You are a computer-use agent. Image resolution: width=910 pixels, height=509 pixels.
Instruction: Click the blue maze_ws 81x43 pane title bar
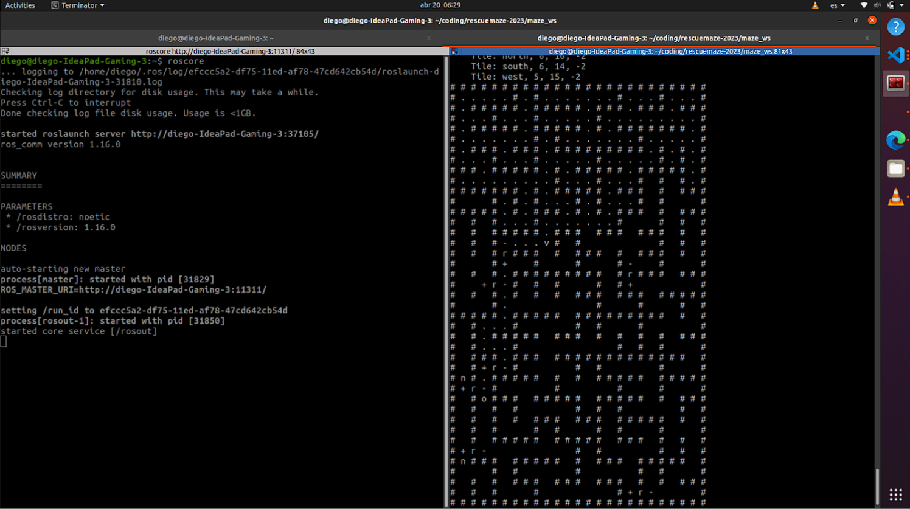click(x=670, y=51)
